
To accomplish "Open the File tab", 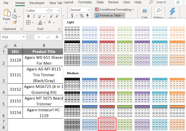I will pos(6,3).
